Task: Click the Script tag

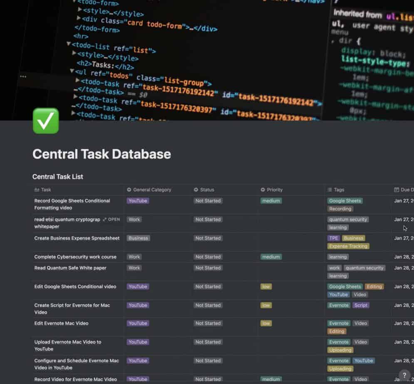Action: pos(361,305)
